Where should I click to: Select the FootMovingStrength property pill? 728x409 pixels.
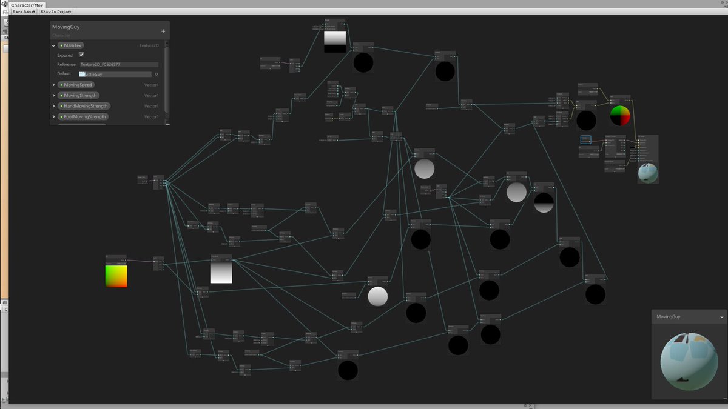point(83,116)
